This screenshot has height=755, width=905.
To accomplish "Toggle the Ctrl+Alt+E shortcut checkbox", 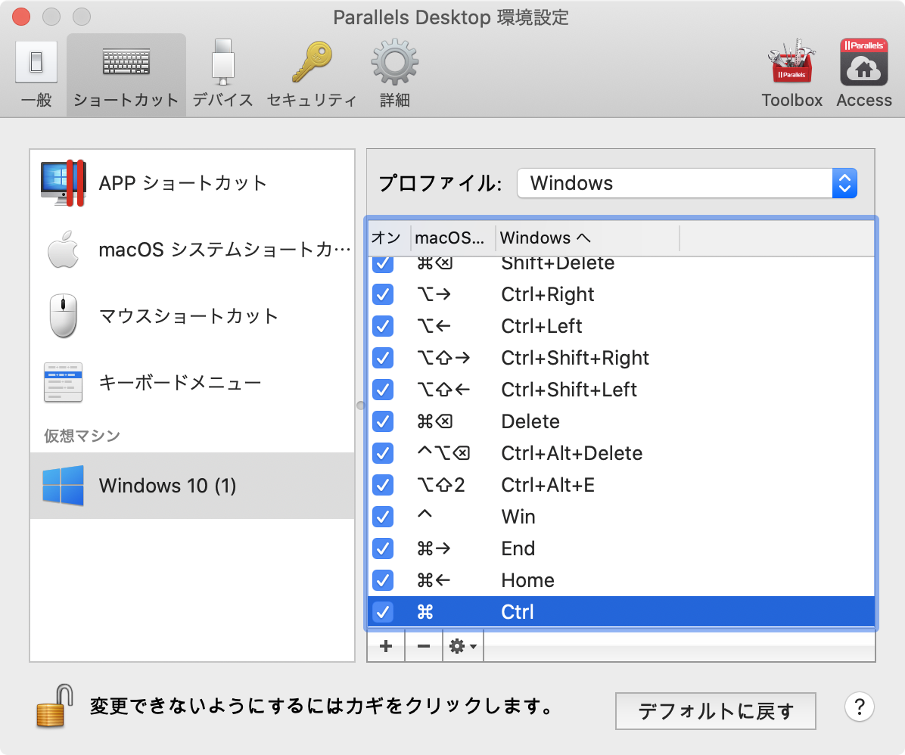I will click(383, 485).
